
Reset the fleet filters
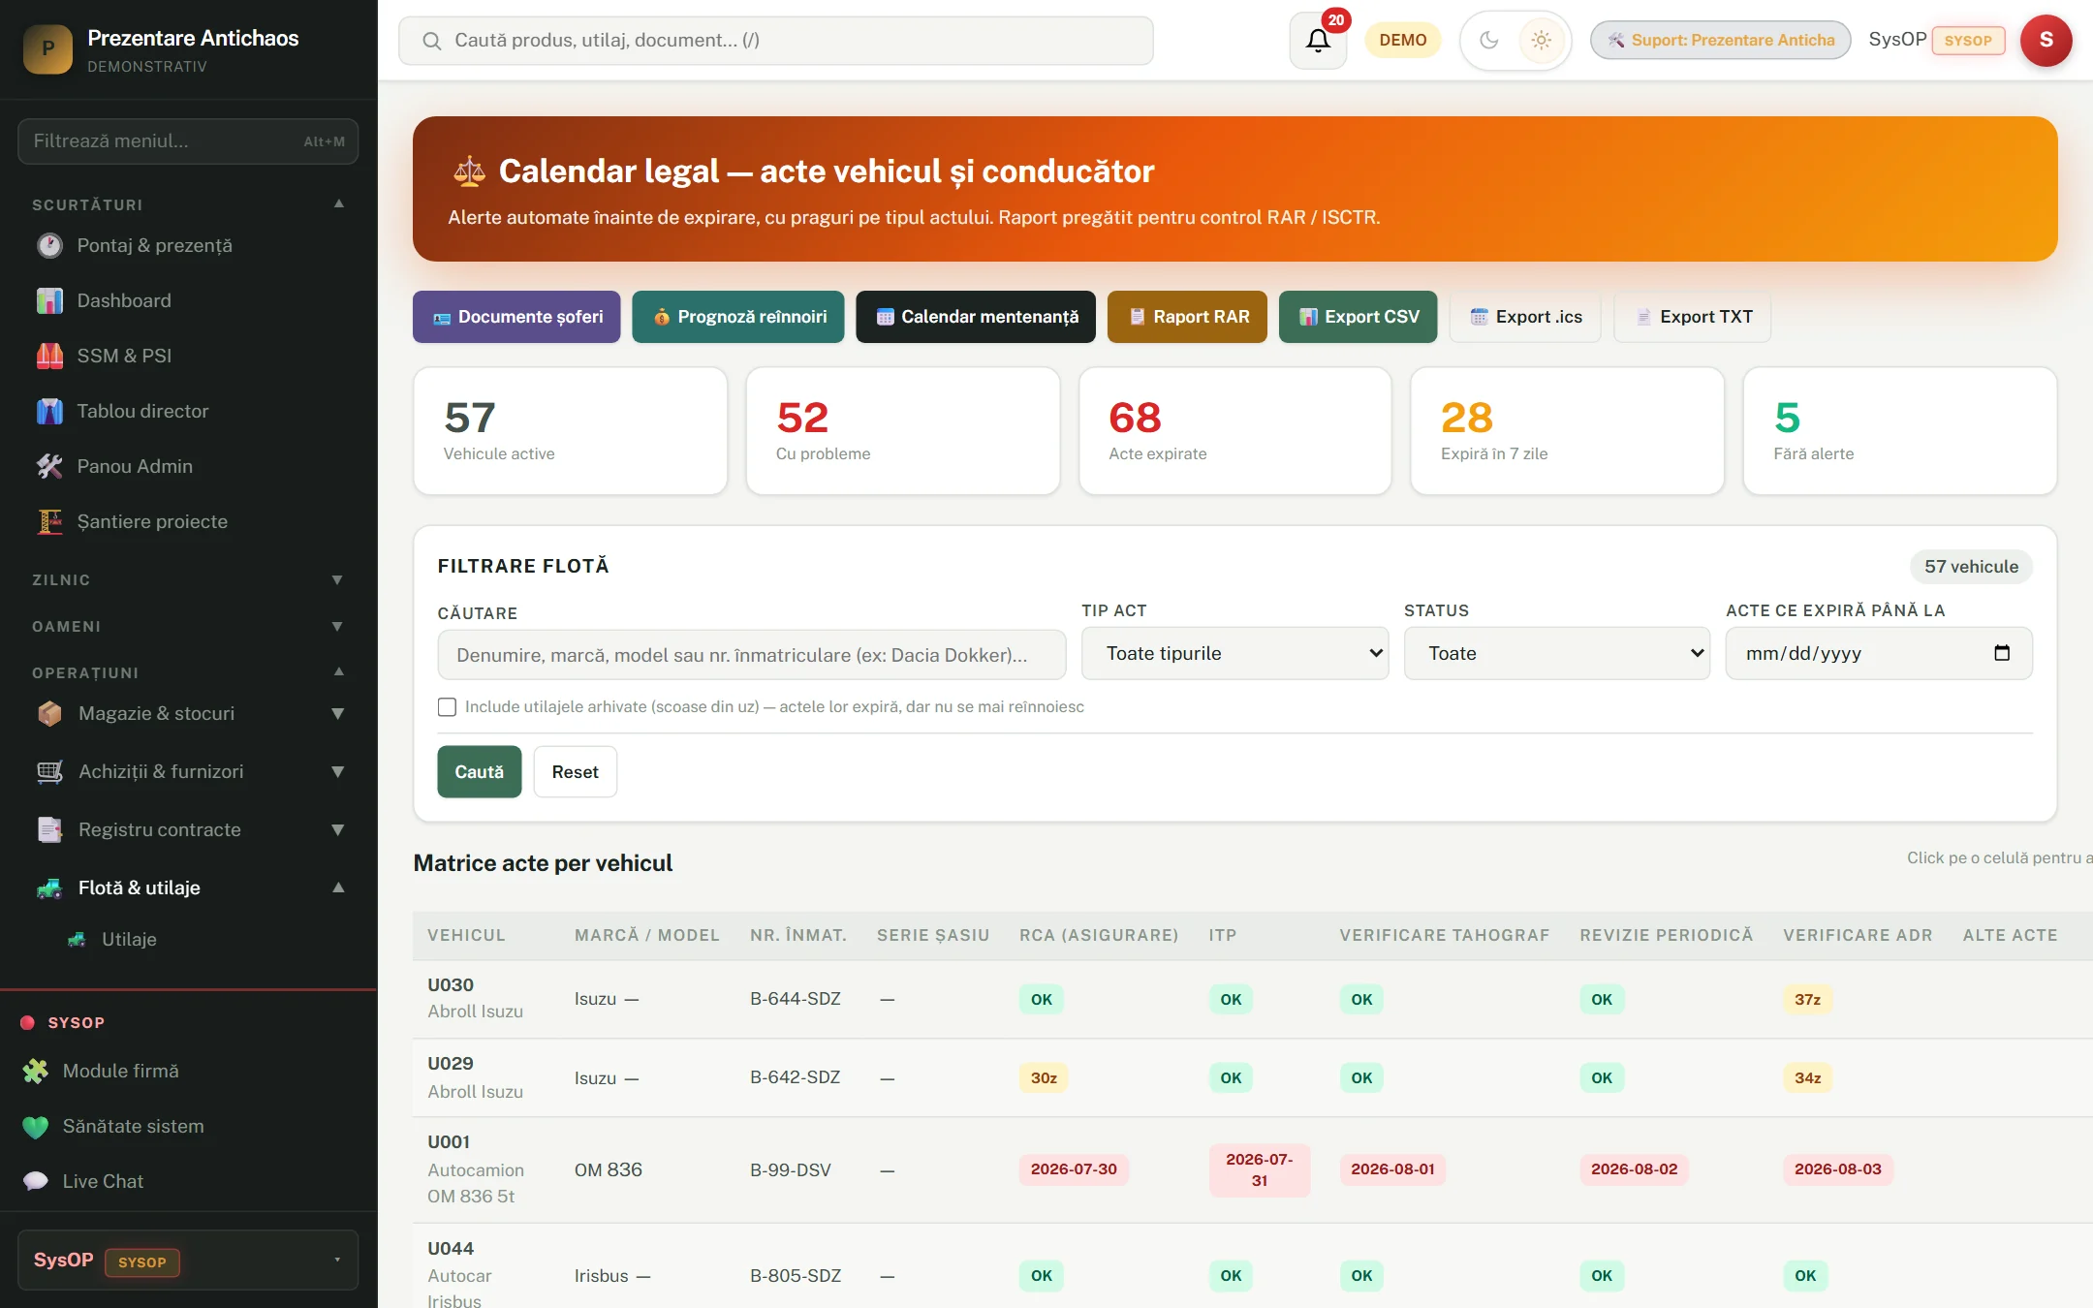coord(576,772)
